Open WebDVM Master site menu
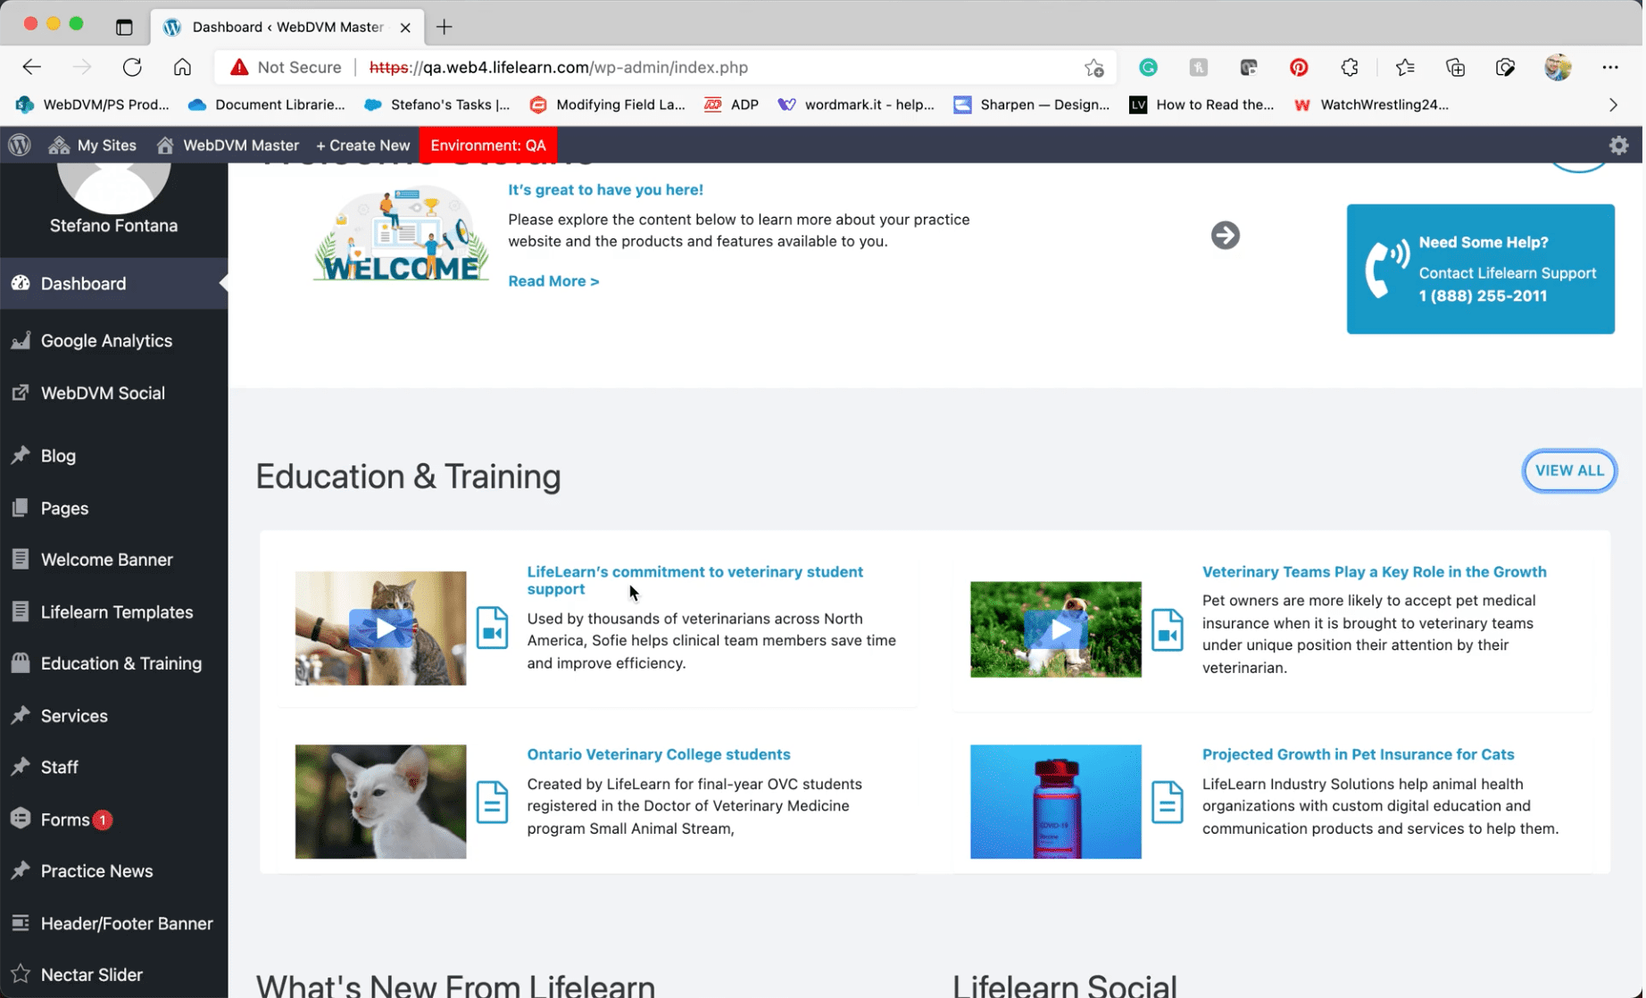 (x=228, y=145)
